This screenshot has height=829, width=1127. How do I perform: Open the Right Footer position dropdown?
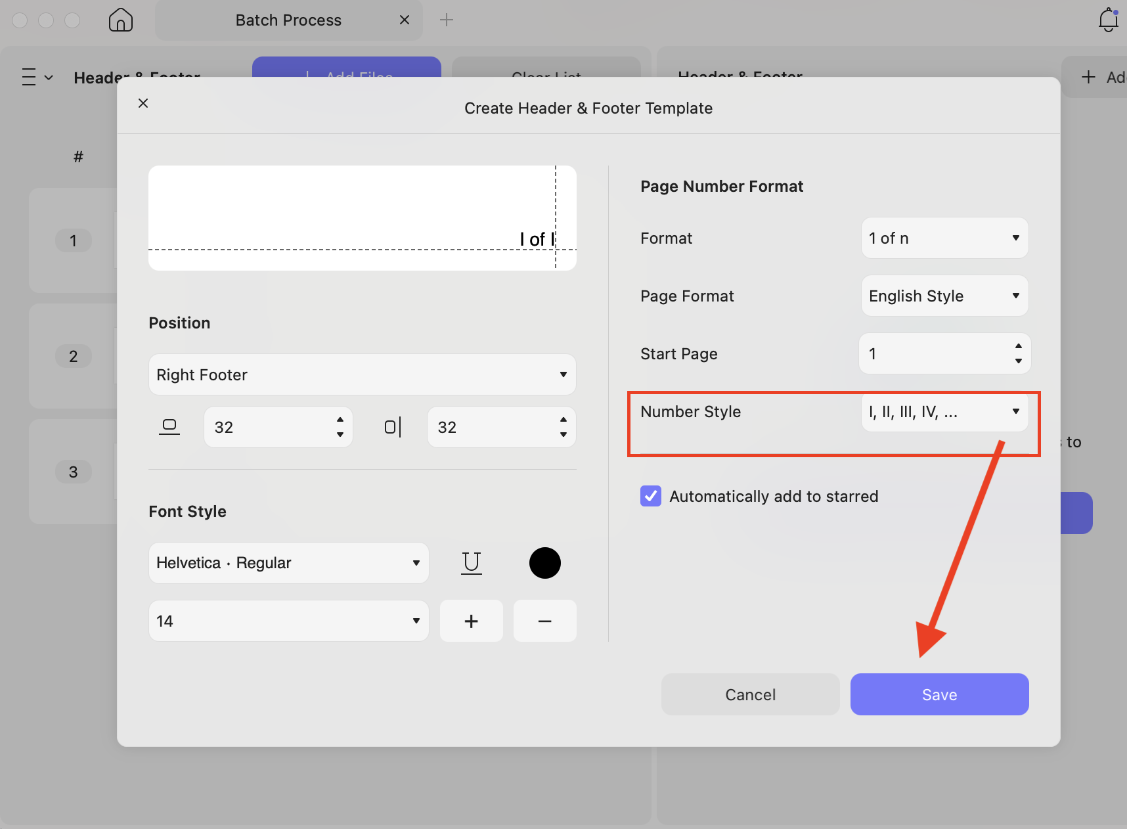(x=362, y=374)
